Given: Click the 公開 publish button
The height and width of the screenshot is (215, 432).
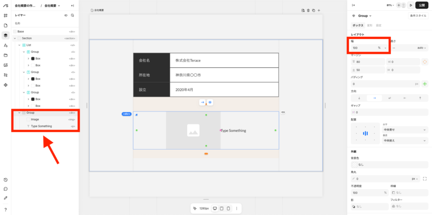Looking at the screenshot, I should [422, 5].
